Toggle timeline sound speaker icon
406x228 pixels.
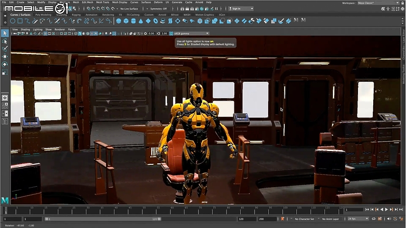coord(389,219)
